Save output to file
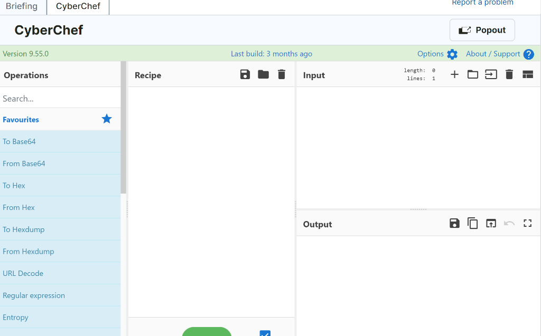The height and width of the screenshot is (336, 541). pos(454,223)
